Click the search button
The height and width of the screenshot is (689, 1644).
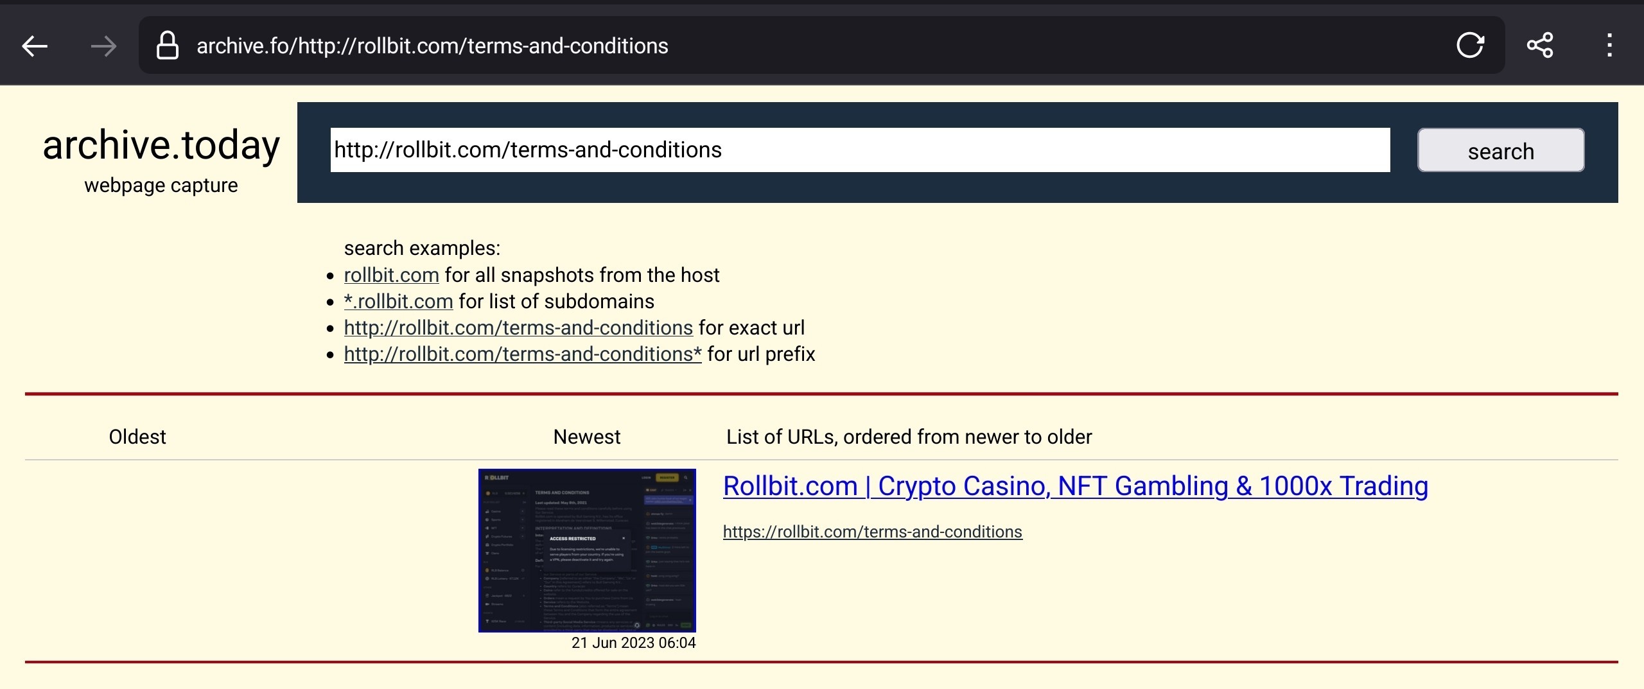tap(1501, 150)
